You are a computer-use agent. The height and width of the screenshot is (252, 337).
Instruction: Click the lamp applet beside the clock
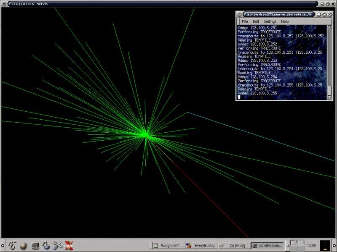325,245
